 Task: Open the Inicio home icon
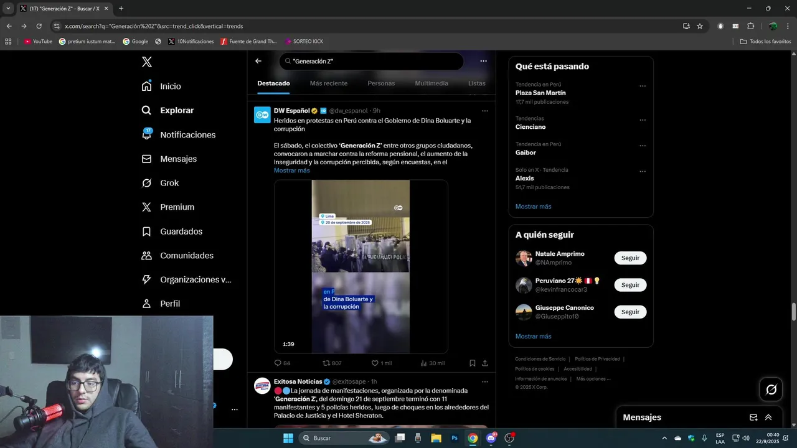point(146,86)
